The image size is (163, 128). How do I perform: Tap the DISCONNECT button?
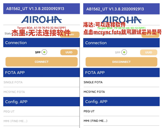(121, 62)
